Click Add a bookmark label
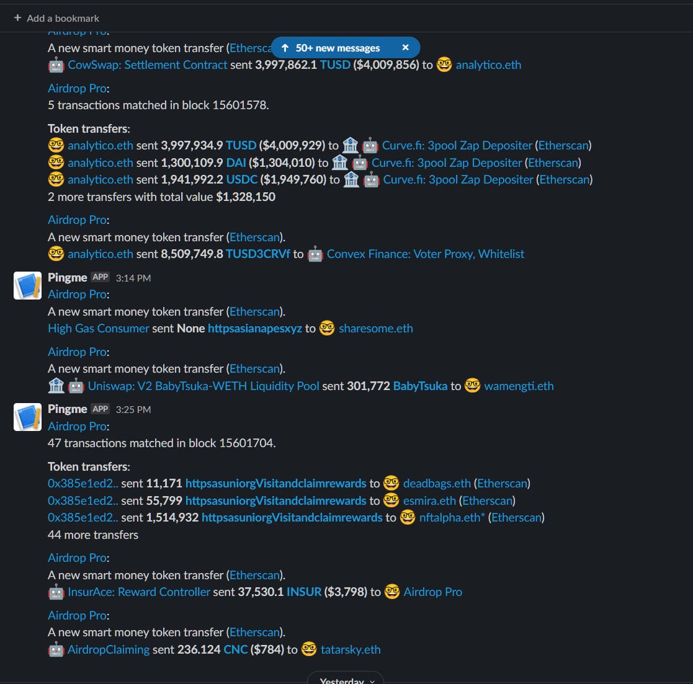693x684 pixels. (x=63, y=18)
